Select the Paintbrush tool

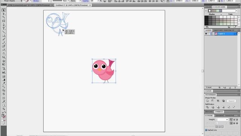tap(4, 39)
